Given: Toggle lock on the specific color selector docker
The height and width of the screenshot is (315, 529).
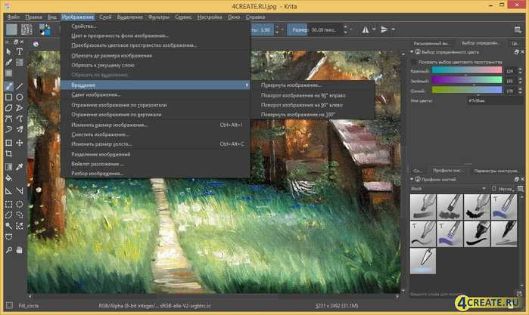Looking at the screenshot, I should coord(417,52).
